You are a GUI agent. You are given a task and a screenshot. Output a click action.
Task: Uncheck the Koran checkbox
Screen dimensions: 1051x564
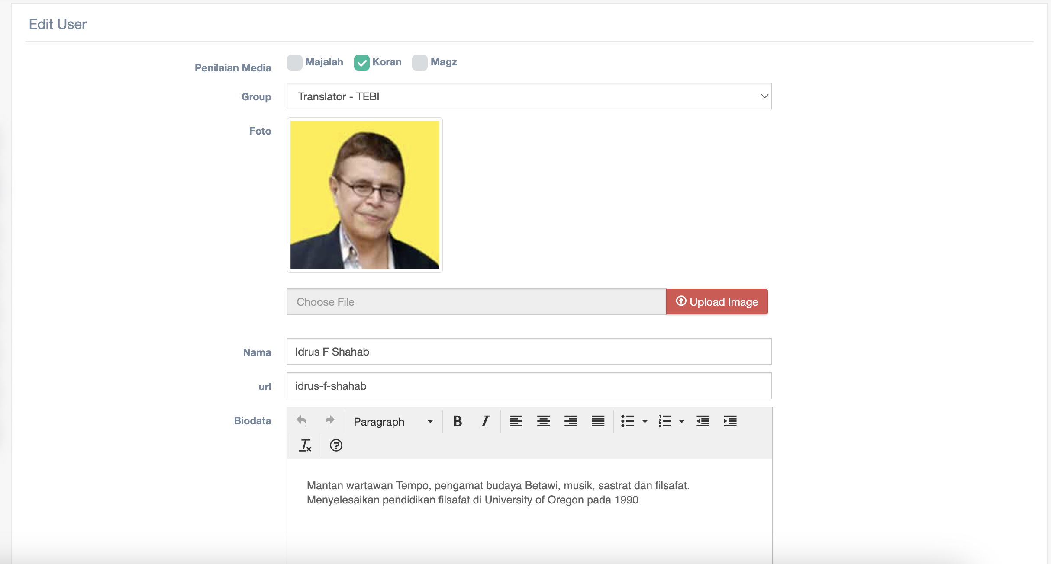point(362,63)
